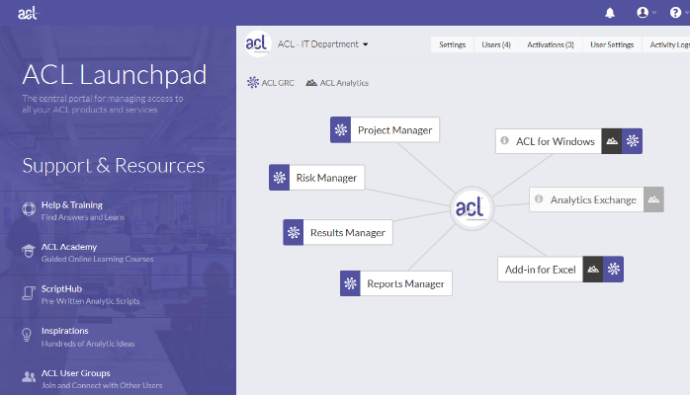This screenshot has width=690, height=395.
Task: Click the ACL Launchpad heading
Action: pos(115,74)
